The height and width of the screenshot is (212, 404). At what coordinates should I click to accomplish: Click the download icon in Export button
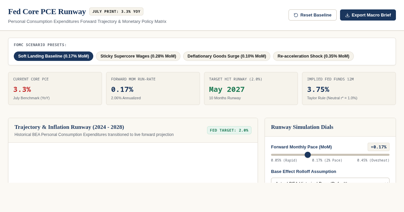point(347,15)
